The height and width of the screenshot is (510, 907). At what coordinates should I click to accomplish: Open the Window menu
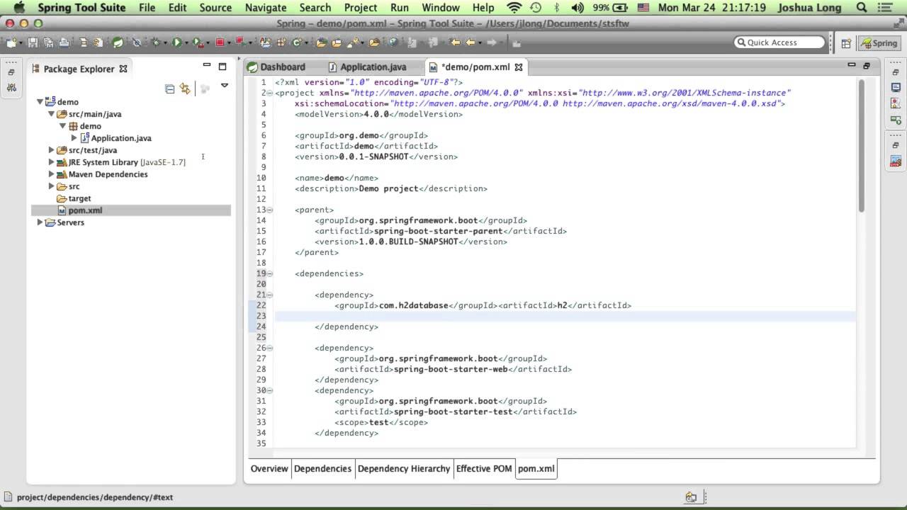[441, 8]
